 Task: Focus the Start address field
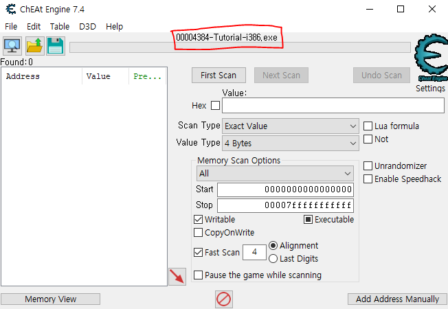tap(285, 190)
